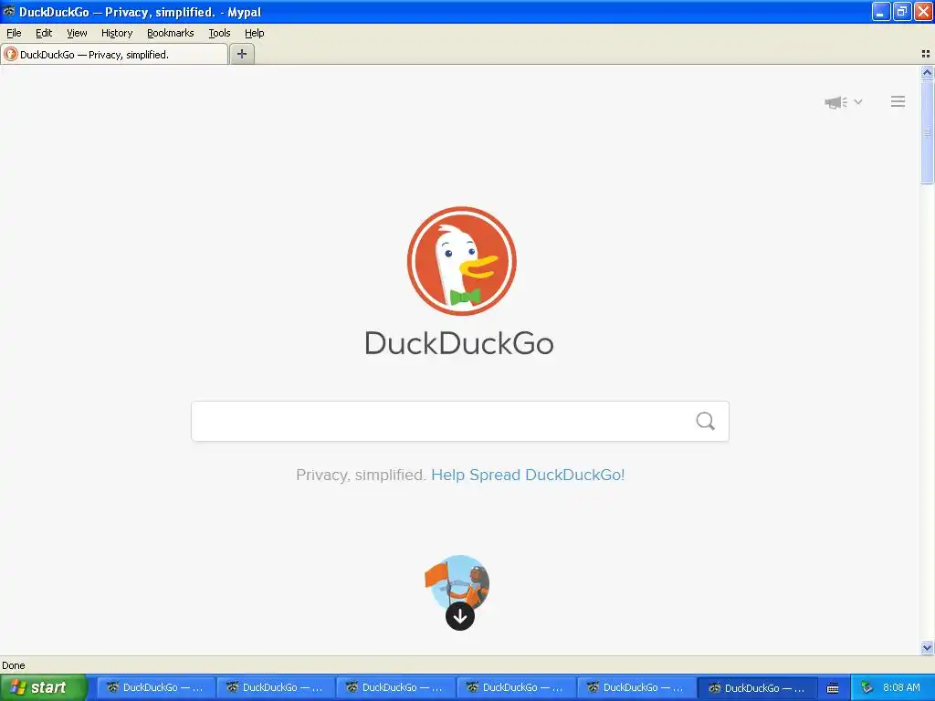Open the Help menu

[254, 33]
